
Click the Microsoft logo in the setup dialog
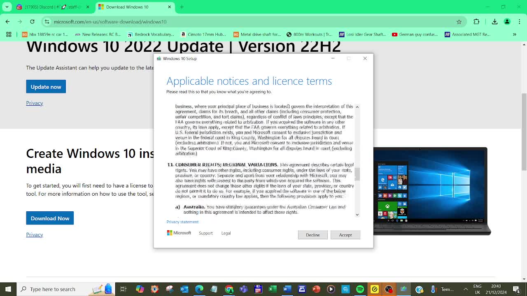[170, 233]
